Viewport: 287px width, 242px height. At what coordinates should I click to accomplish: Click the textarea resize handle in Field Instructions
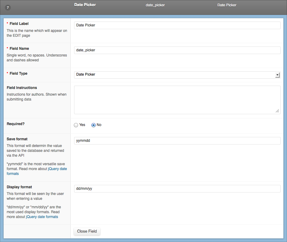278,111
